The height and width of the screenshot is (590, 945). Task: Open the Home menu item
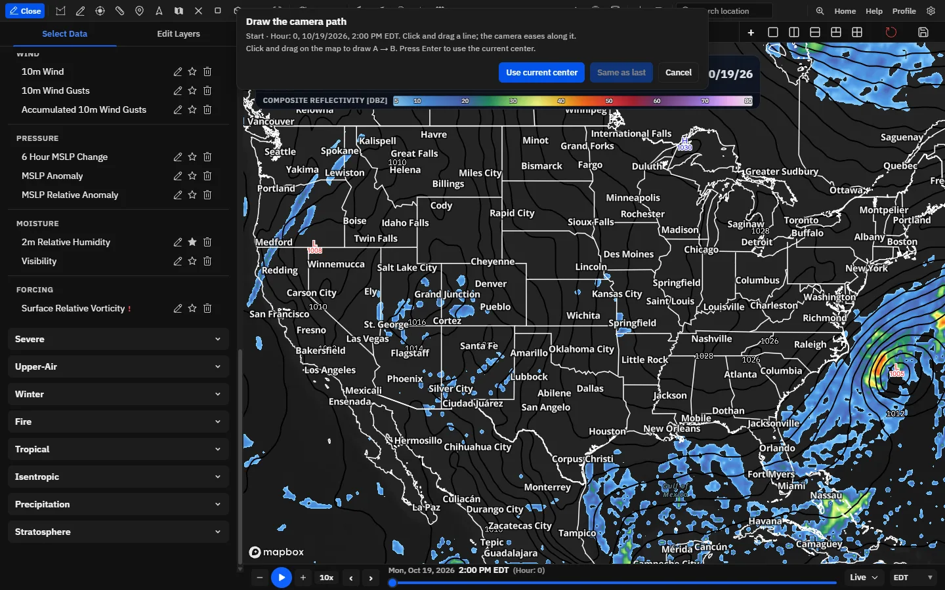tap(845, 11)
